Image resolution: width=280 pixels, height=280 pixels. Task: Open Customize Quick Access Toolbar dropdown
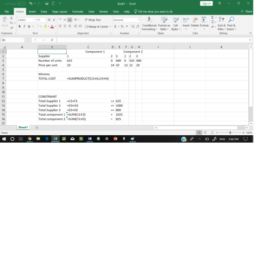[60, 3]
